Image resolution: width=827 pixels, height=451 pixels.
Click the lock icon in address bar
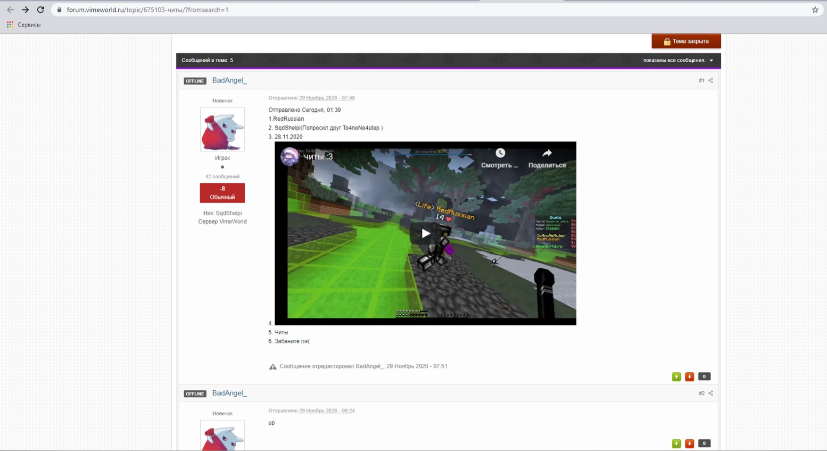59,9
